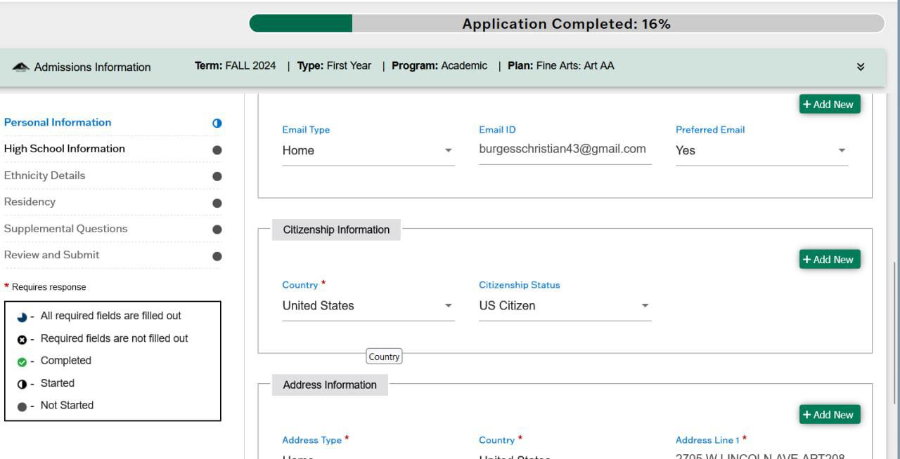
Task: Click the High School Information status dot
Action: [217, 149]
